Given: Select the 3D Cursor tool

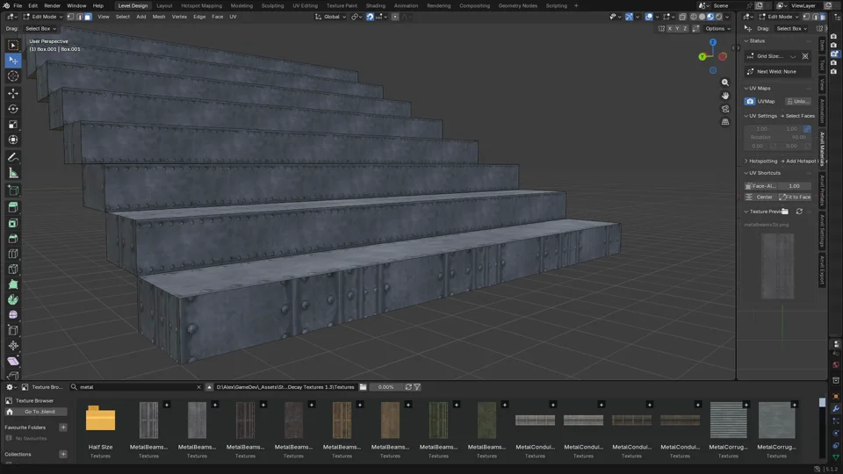Looking at the screenshot, I should 13,75.
